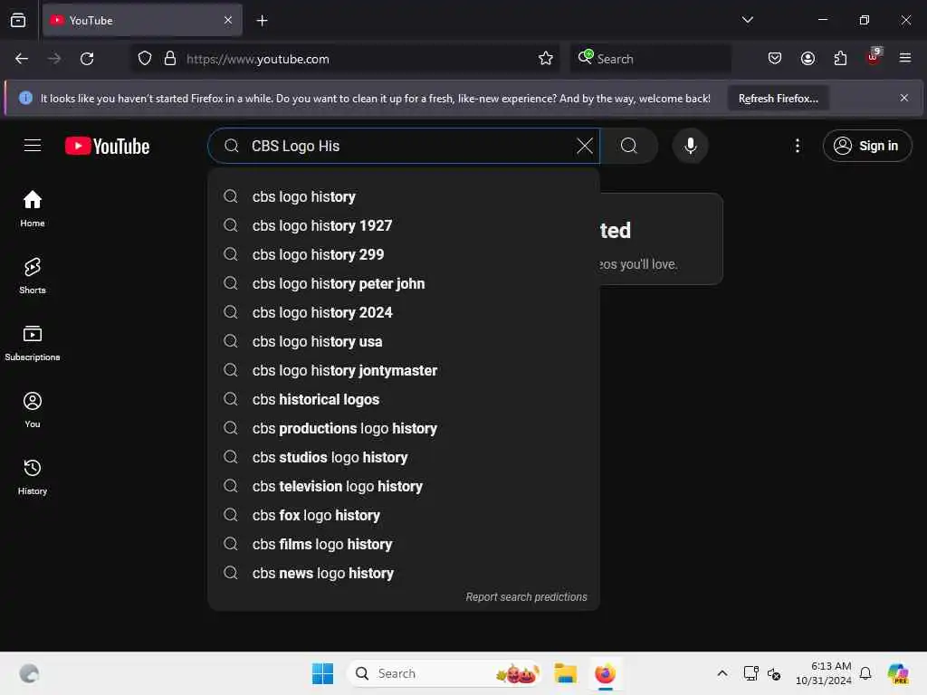The image size is (927, 695).
Task: Pick cbs films logo history
Action: [404, 544]
